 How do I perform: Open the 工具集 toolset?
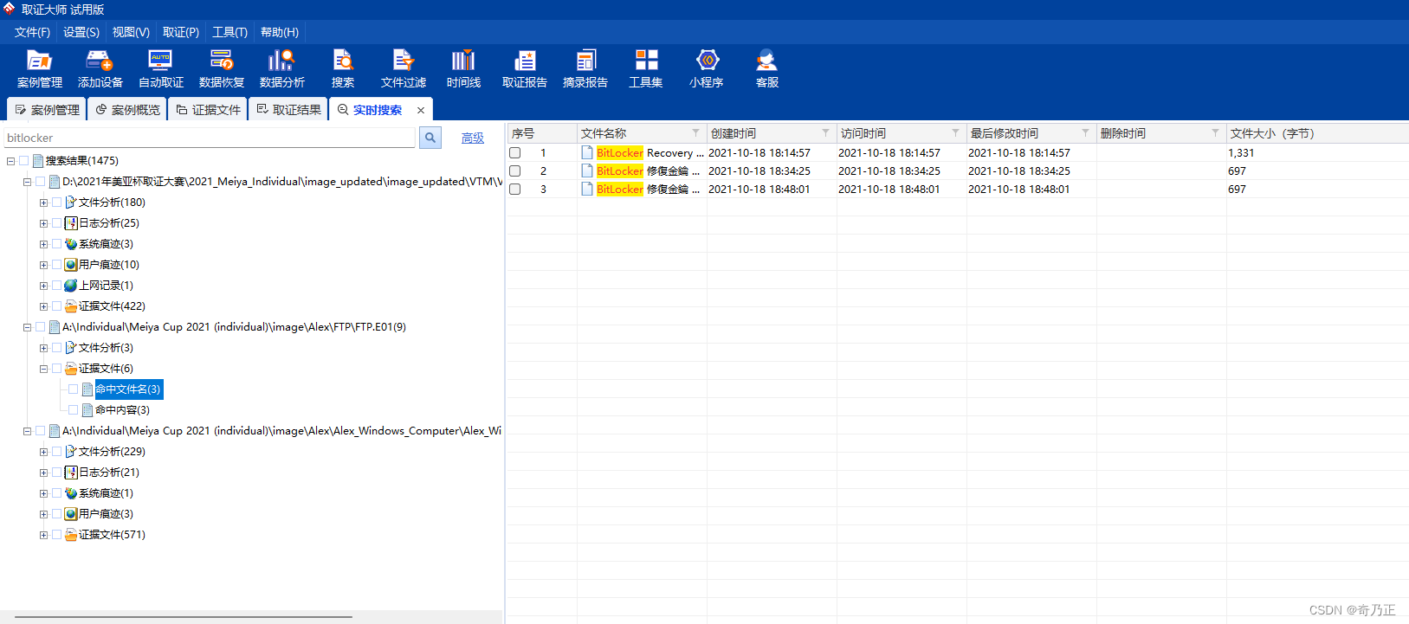[646, 68]
